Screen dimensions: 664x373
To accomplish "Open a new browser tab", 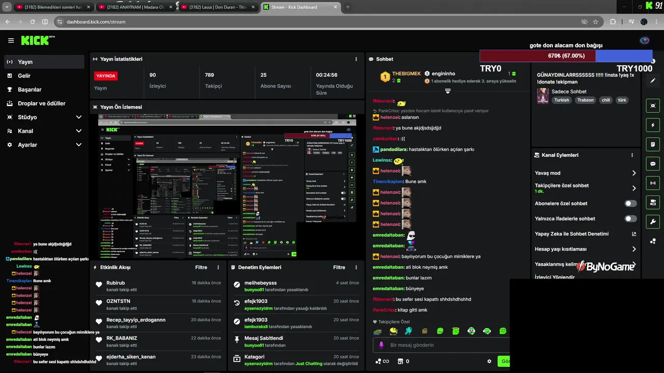I will [348, 7].
